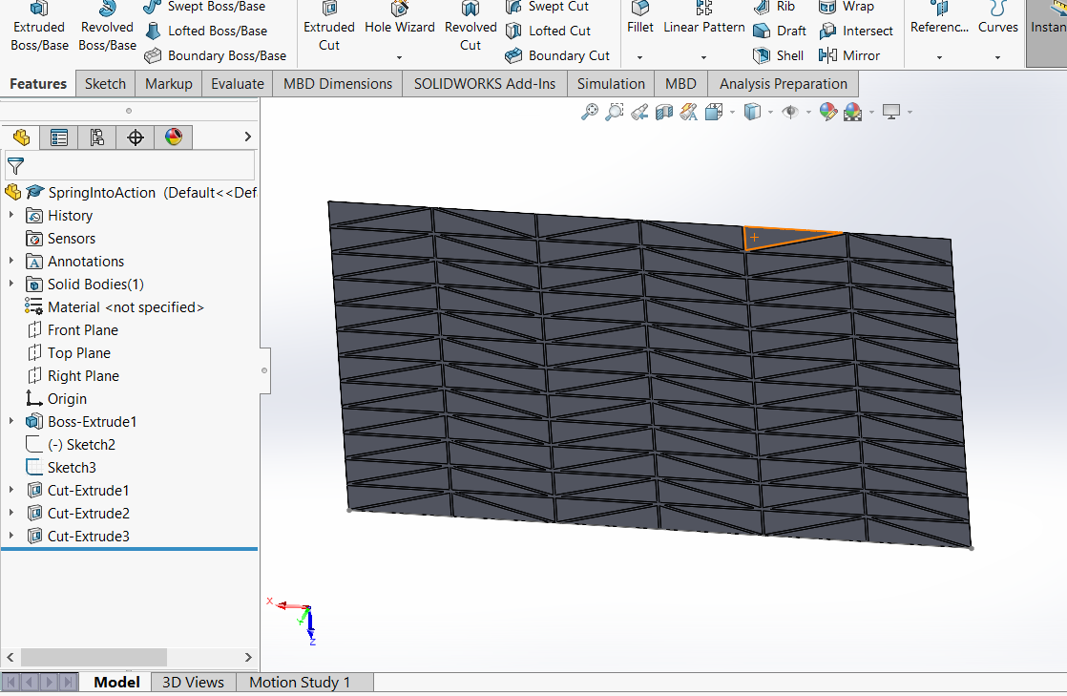Switch to the Evaluate tab
The image size is (1067, 696).
coord(238,84)
